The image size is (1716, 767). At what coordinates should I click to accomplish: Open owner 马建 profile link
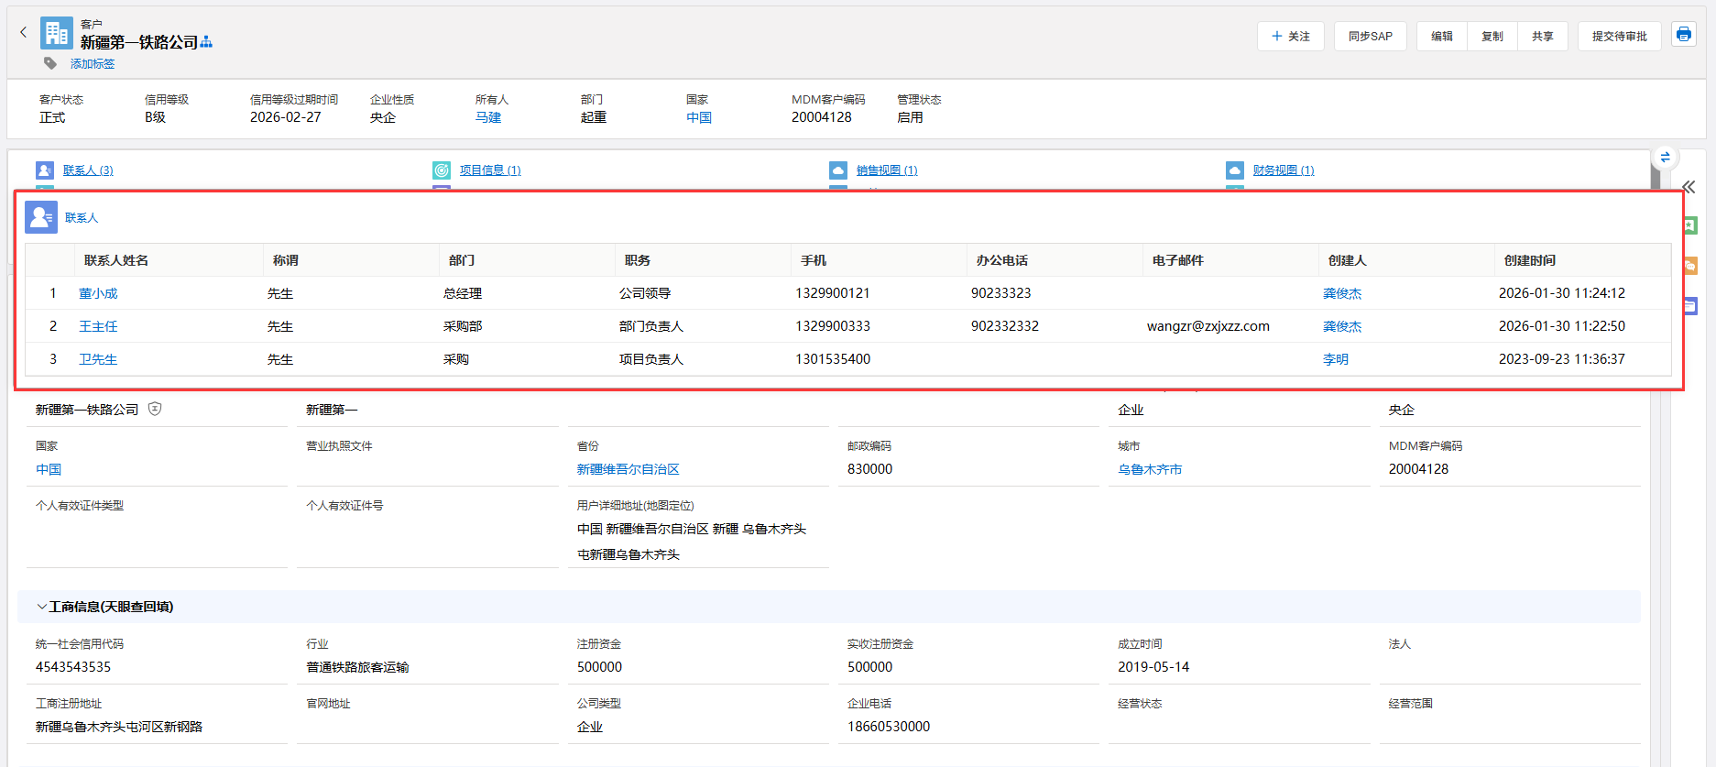487,117
